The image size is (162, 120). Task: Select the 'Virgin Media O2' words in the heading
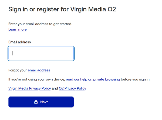93,9
